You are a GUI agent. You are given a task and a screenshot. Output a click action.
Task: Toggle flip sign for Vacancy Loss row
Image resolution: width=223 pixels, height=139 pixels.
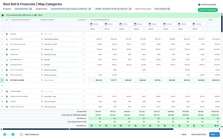click(x=83, y=49)
